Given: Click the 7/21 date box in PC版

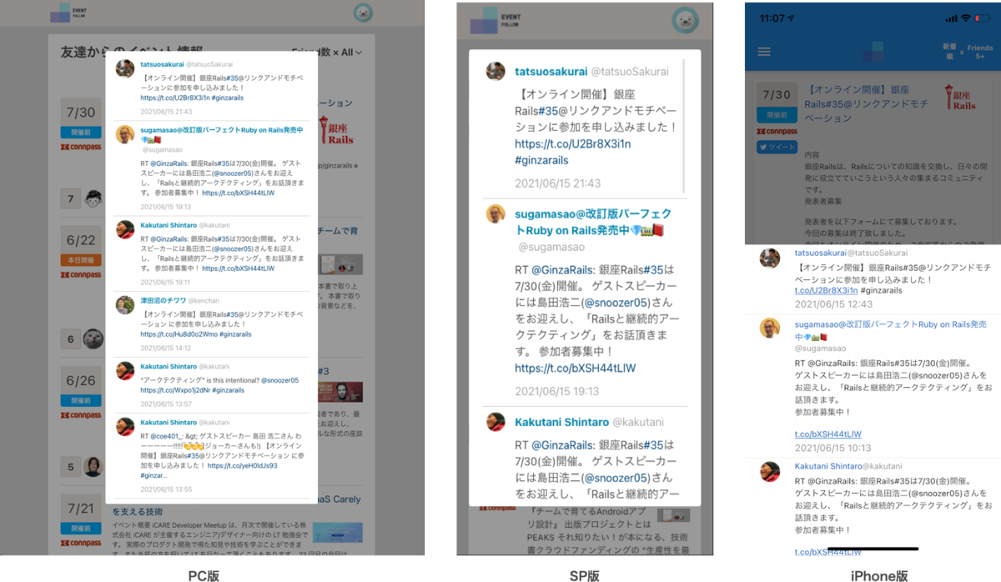Looking at the screenshot, I should pyautogui.click(x=81, y=508).
